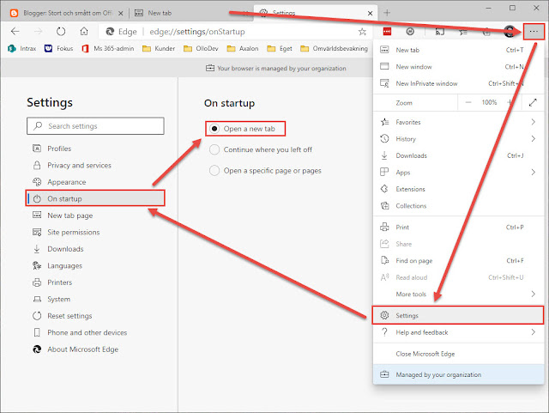This screenshot has width=549, height=413.
Task: Select Continue where you left off
Action: (261, 149)
